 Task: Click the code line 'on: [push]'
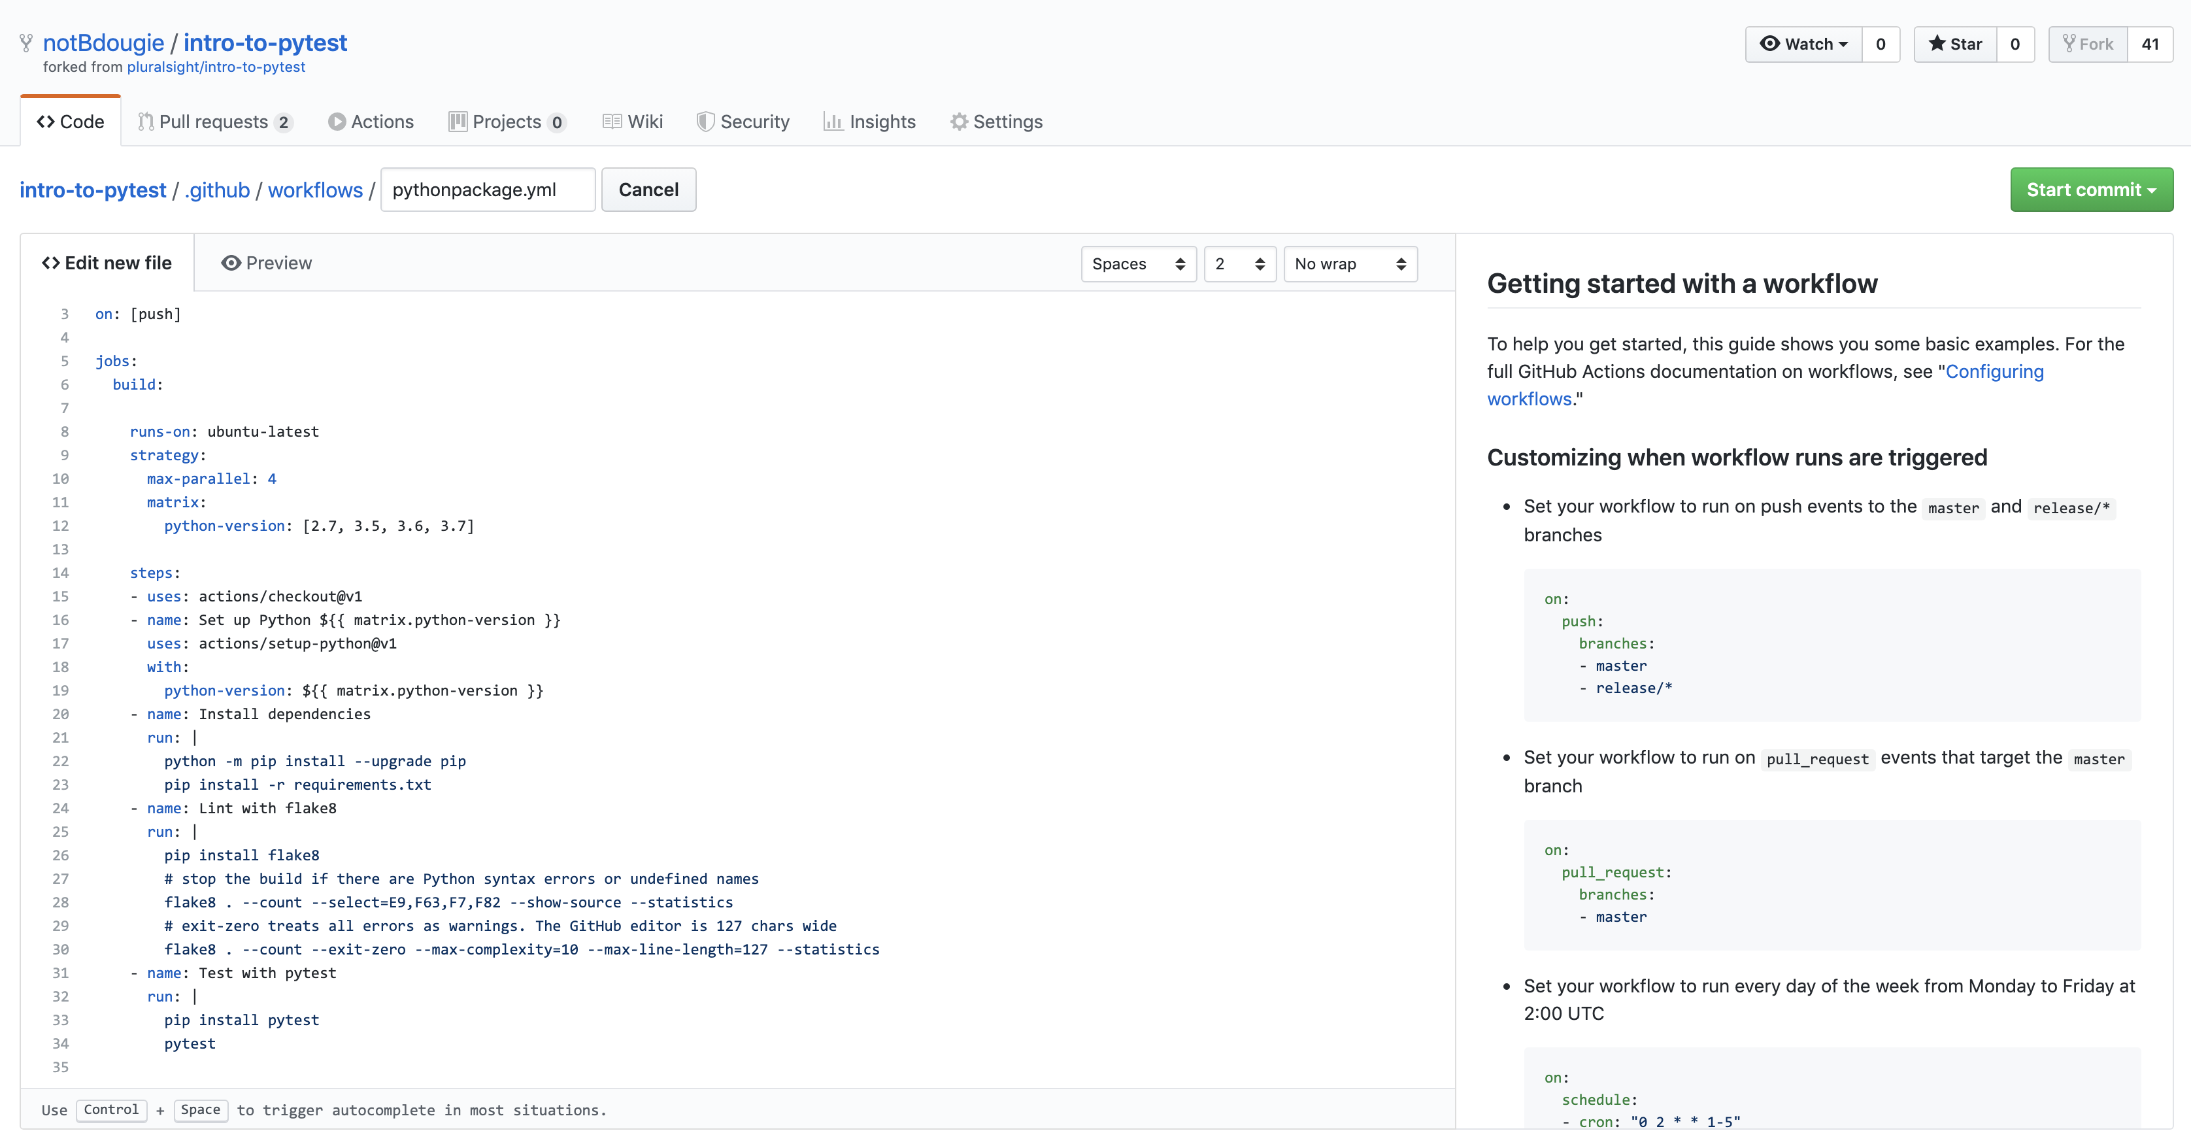point(138,314)
